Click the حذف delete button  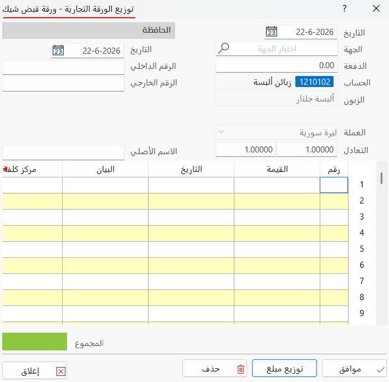click(x=214, y=368)
